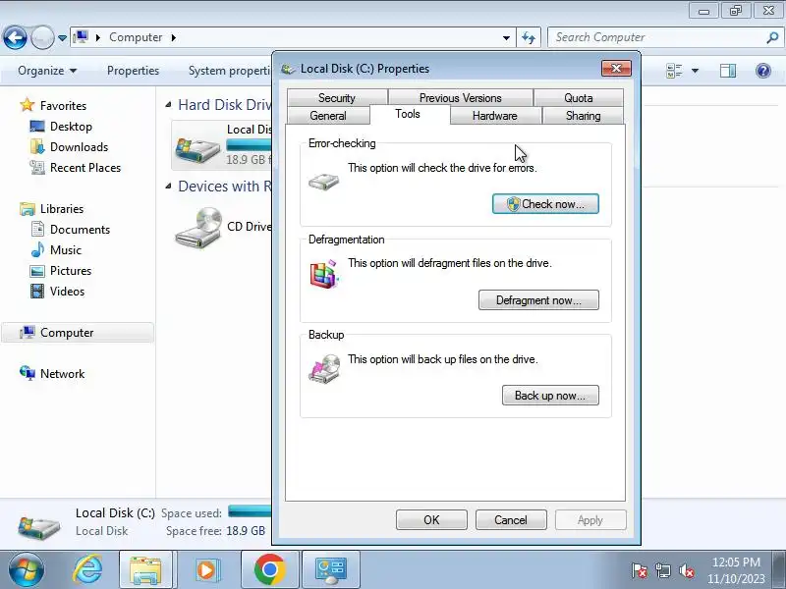Click the Computer icon in address bar

(x=81, y=37)
